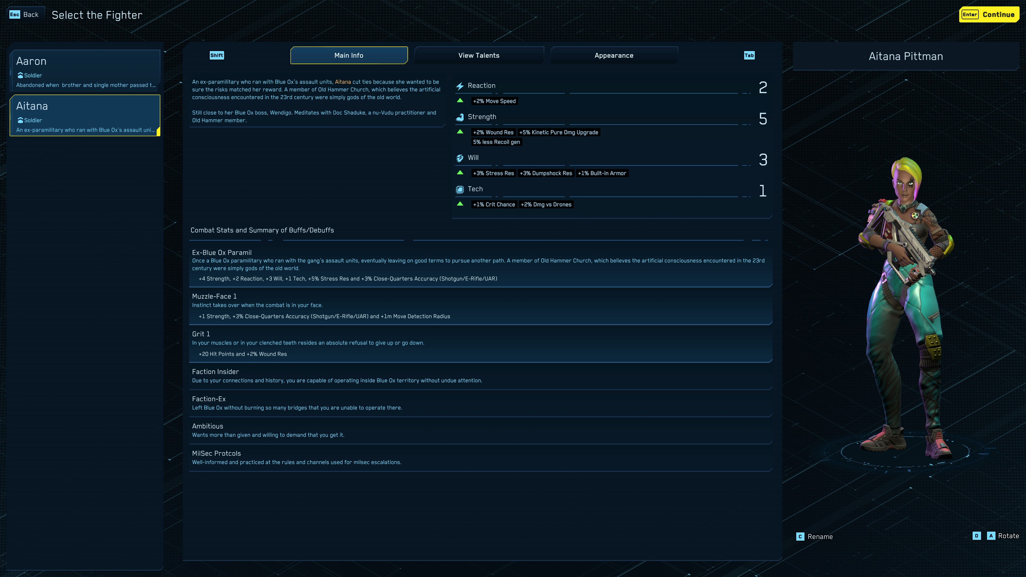Click green upgrade arrow under Strength

[460, 132]
